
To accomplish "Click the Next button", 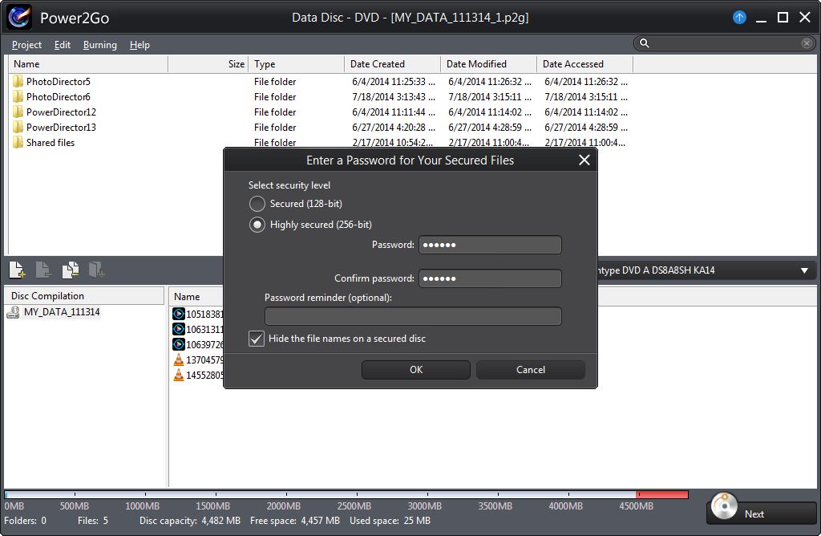I will 755,514.
